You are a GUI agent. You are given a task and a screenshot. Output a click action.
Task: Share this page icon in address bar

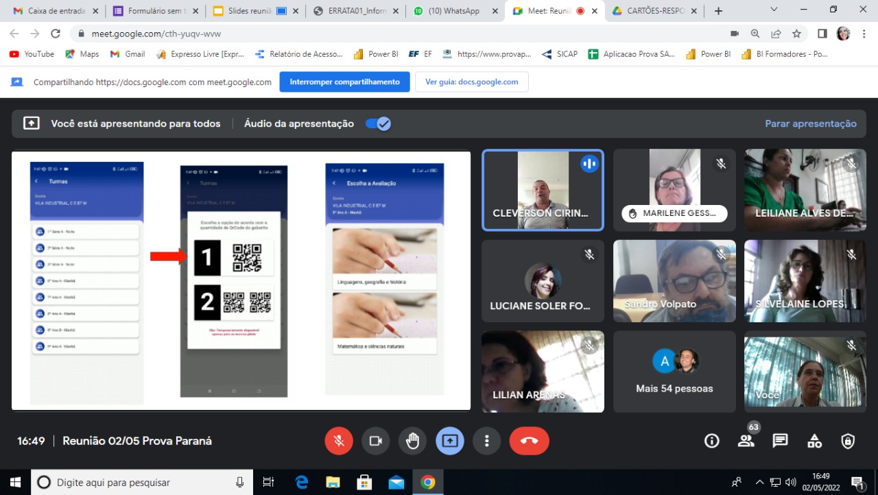776,34
